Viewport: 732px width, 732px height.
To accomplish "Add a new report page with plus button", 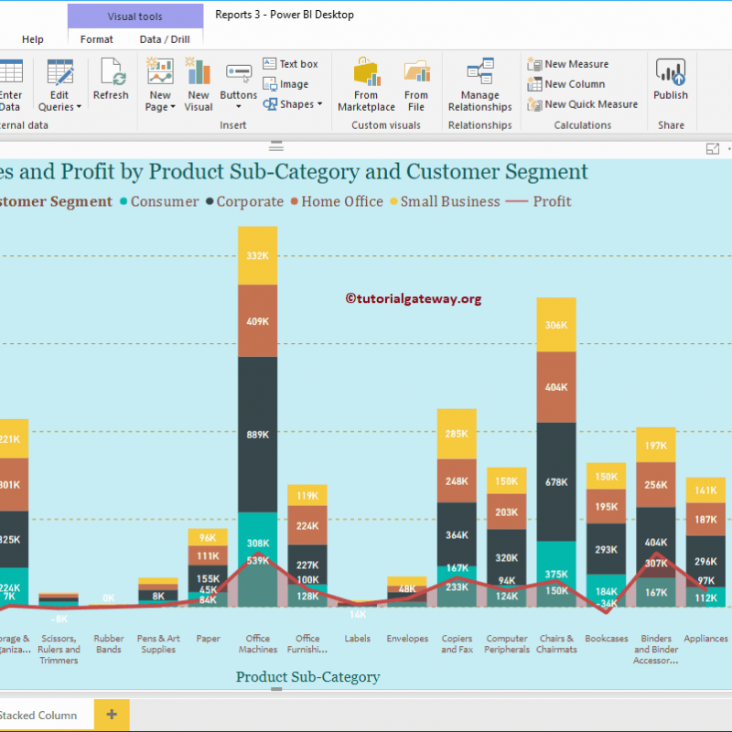I will click(x=111, y=715).
